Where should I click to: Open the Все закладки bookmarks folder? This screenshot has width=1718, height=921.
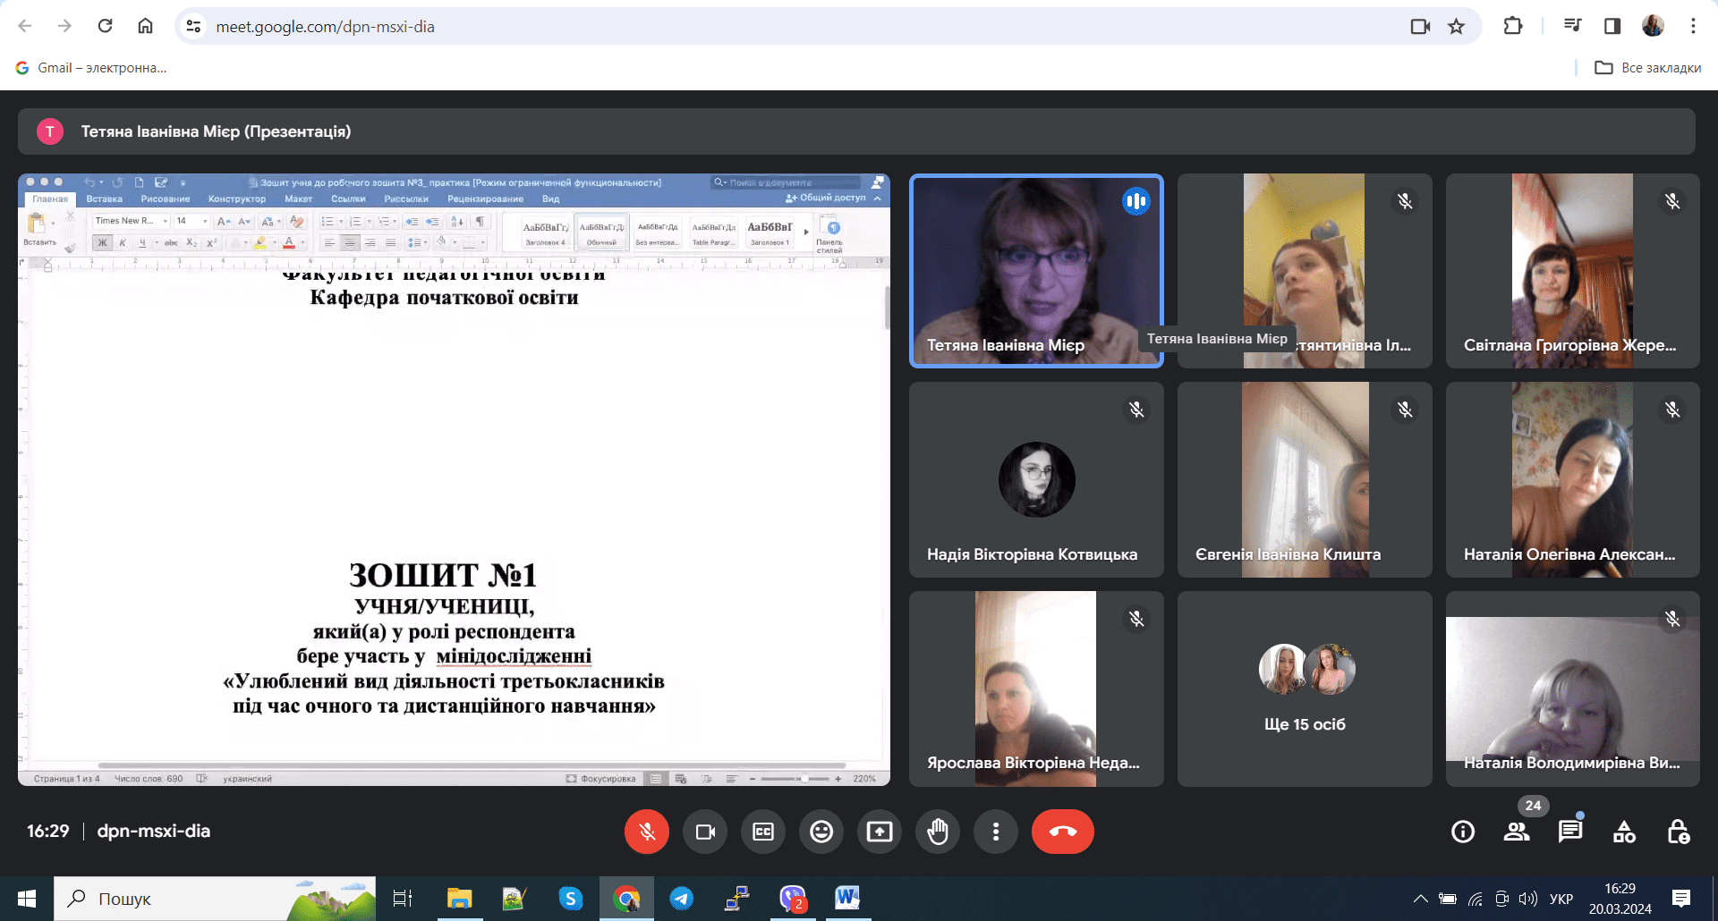coord(1648,68)
